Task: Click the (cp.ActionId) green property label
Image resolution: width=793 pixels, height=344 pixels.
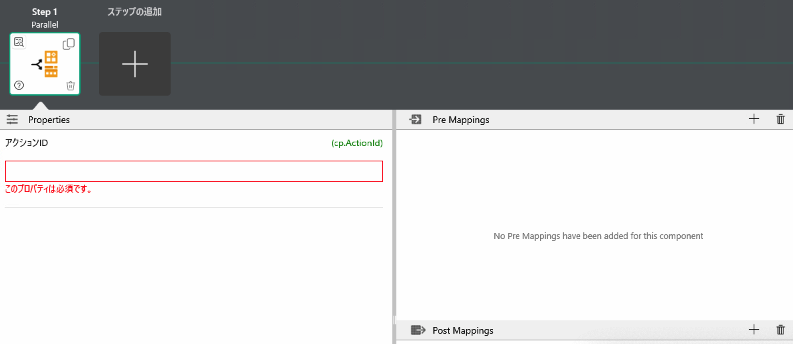Action: 357,143
